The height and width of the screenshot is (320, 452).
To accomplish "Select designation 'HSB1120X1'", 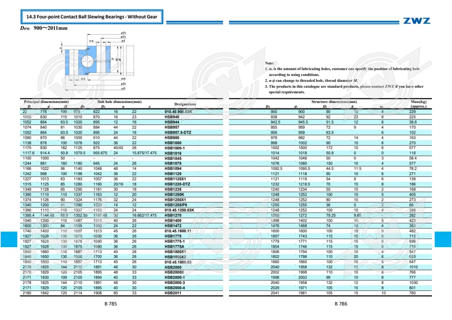I will [x=175, y=179].
